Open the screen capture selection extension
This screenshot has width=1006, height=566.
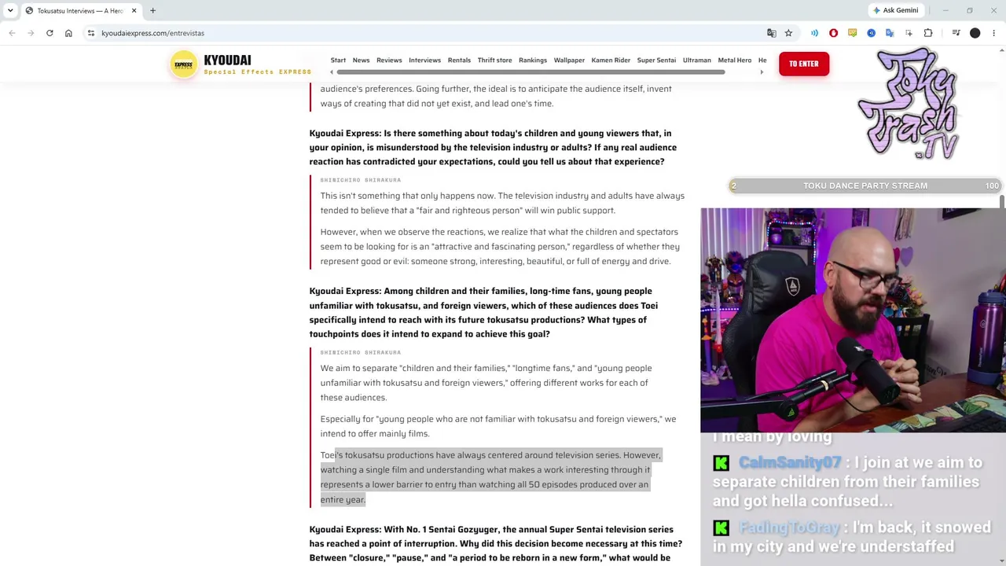coord(909,33)
